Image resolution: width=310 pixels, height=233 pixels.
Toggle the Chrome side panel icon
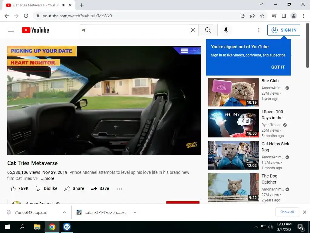coord(284,16)
